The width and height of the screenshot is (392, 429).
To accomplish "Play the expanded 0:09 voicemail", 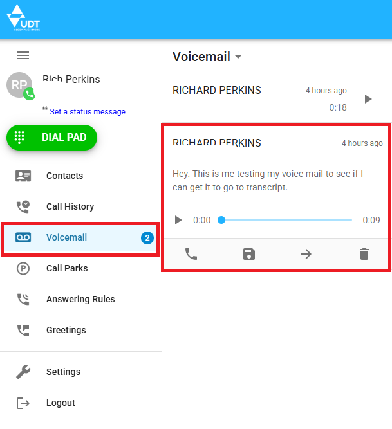I will pos(178,220).
